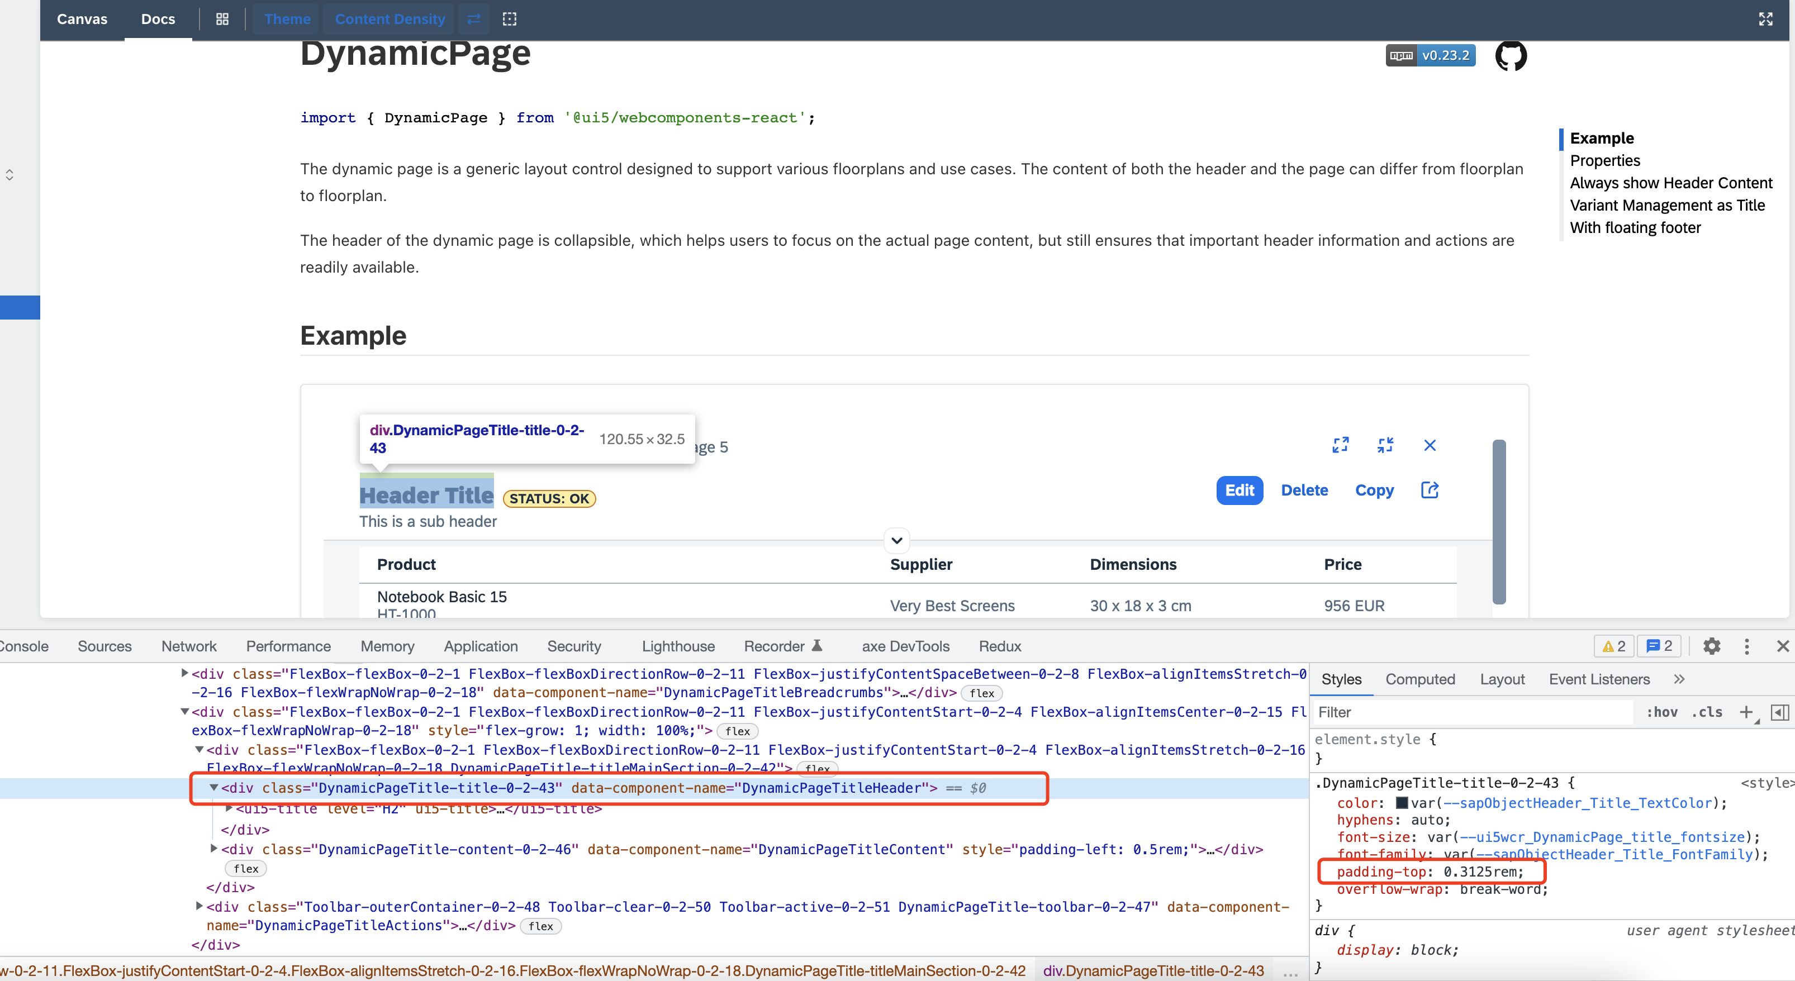Click the Filter field in the Styles panel
The height and width of the screenshot is (981, 1795).
(x=1463, y=712)
